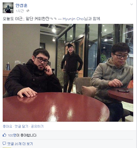Image resolution: width=137 pixels, height=148 pixels.
Task: Click the public globe privacy icon
Action: pos(28,11)
